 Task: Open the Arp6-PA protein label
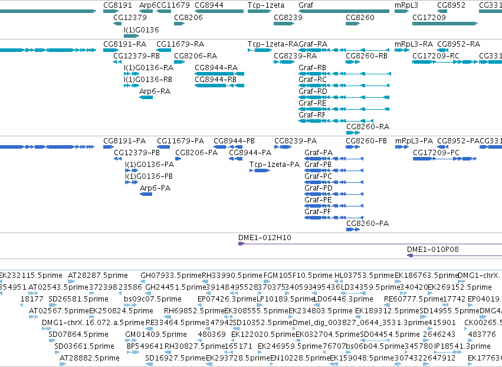155,188
